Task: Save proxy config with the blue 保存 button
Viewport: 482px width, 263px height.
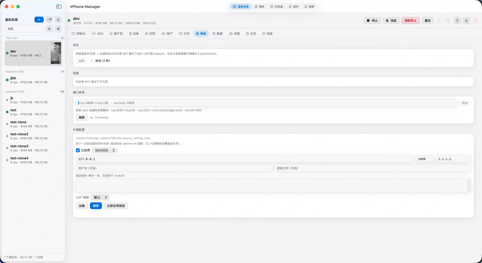Action: pos(96,206)
